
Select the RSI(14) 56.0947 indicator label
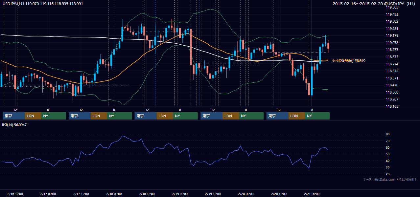pyautogui.click(x=14, y=124)
